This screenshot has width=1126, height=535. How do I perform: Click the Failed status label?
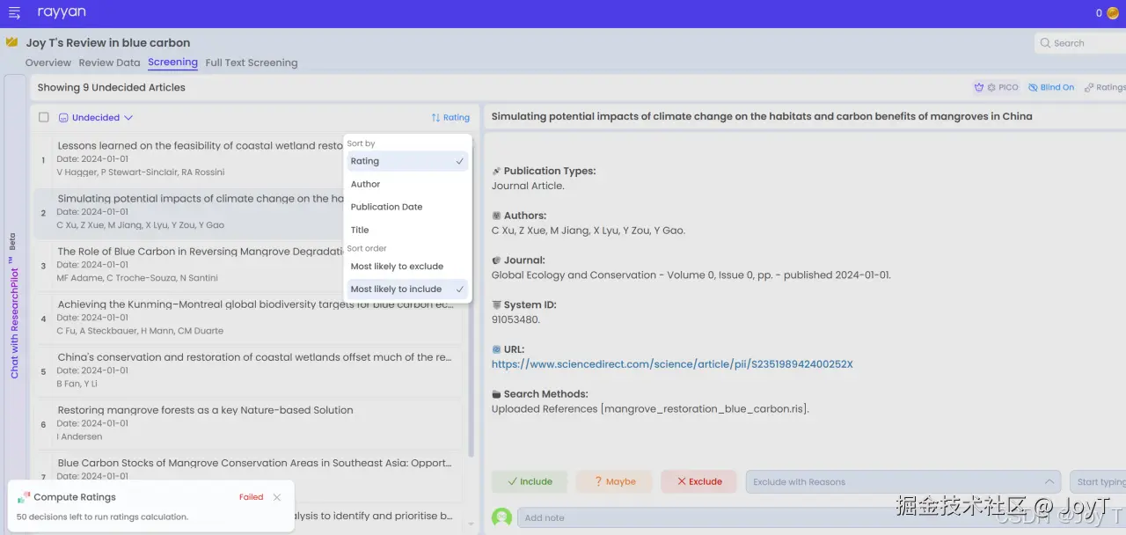click(x=252, y=497)
